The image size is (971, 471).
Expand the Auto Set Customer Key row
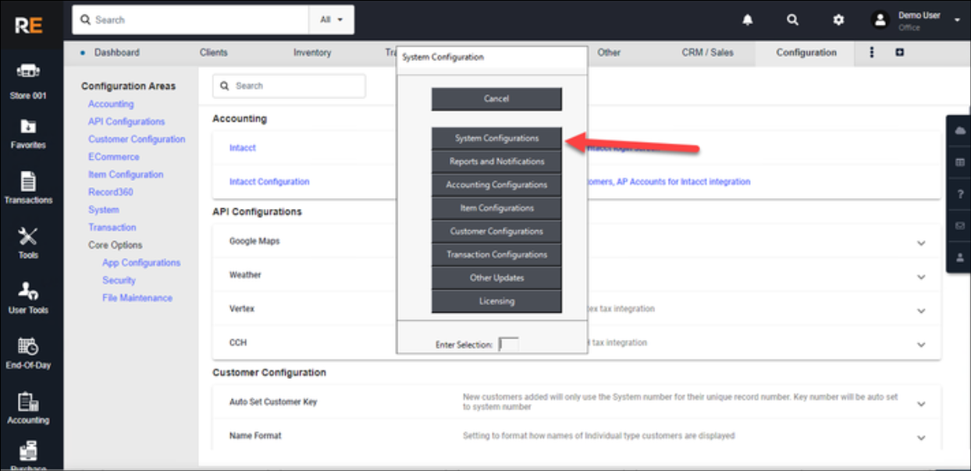pos(921,403)
